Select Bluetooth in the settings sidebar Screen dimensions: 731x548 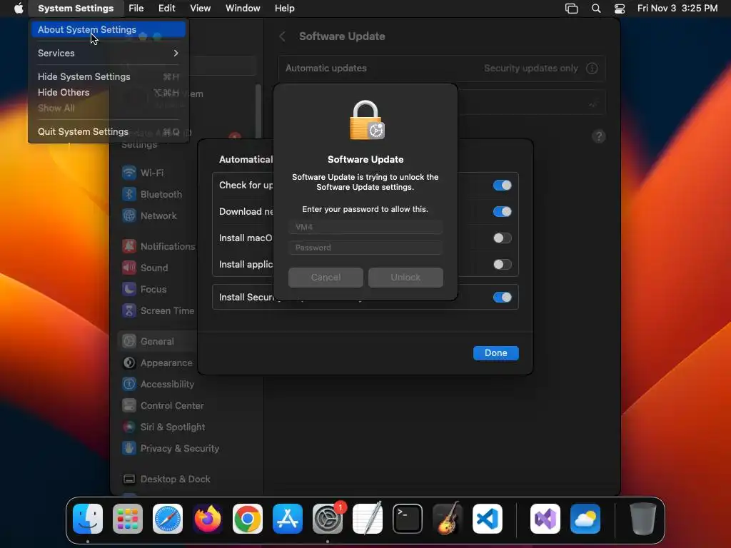152,194
